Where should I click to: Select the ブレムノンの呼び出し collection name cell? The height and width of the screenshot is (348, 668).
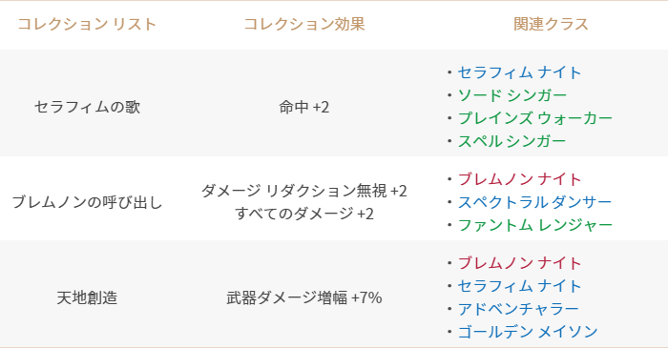coord(87,202)
